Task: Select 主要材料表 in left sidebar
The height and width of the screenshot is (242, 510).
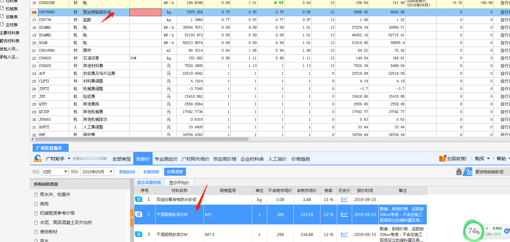Action: click(10, 33)
